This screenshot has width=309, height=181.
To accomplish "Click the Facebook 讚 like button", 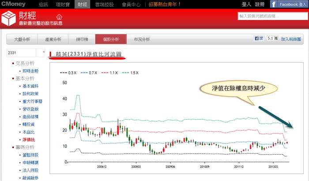I will pos(259,38).
